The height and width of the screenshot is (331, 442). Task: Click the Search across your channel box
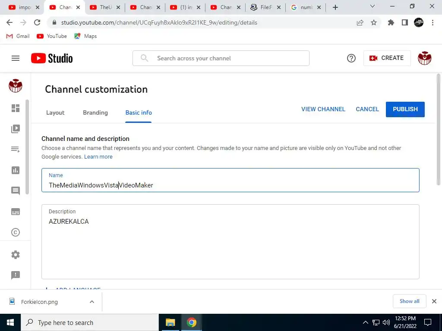tap(221, 58)
